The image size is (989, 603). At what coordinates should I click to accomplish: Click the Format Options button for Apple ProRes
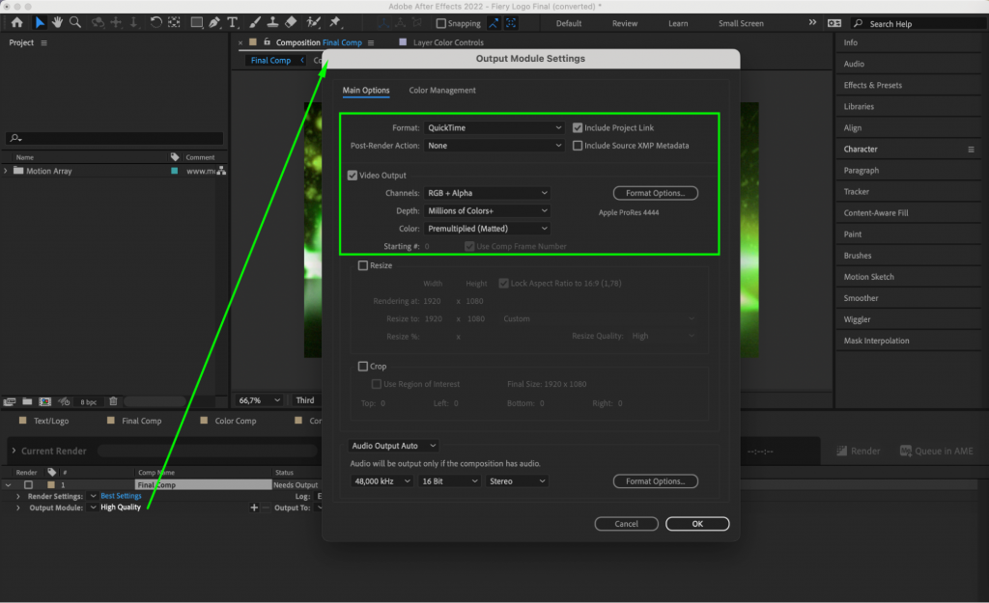coord(655,192)
